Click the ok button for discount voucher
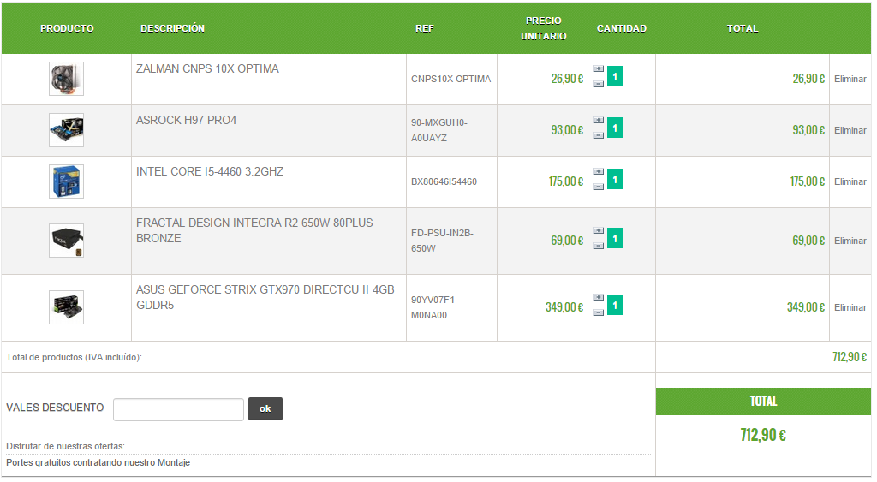The image size is (877, 482). [265, 408]
